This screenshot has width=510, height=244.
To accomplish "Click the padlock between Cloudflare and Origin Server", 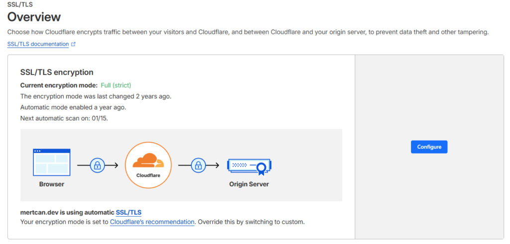I will (198, 165).
